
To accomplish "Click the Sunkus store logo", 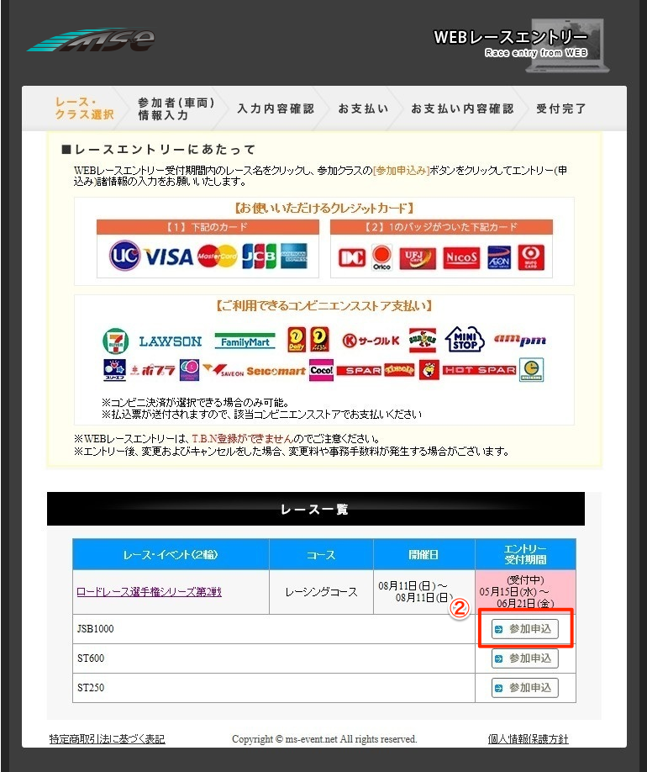I will [423, 341].
